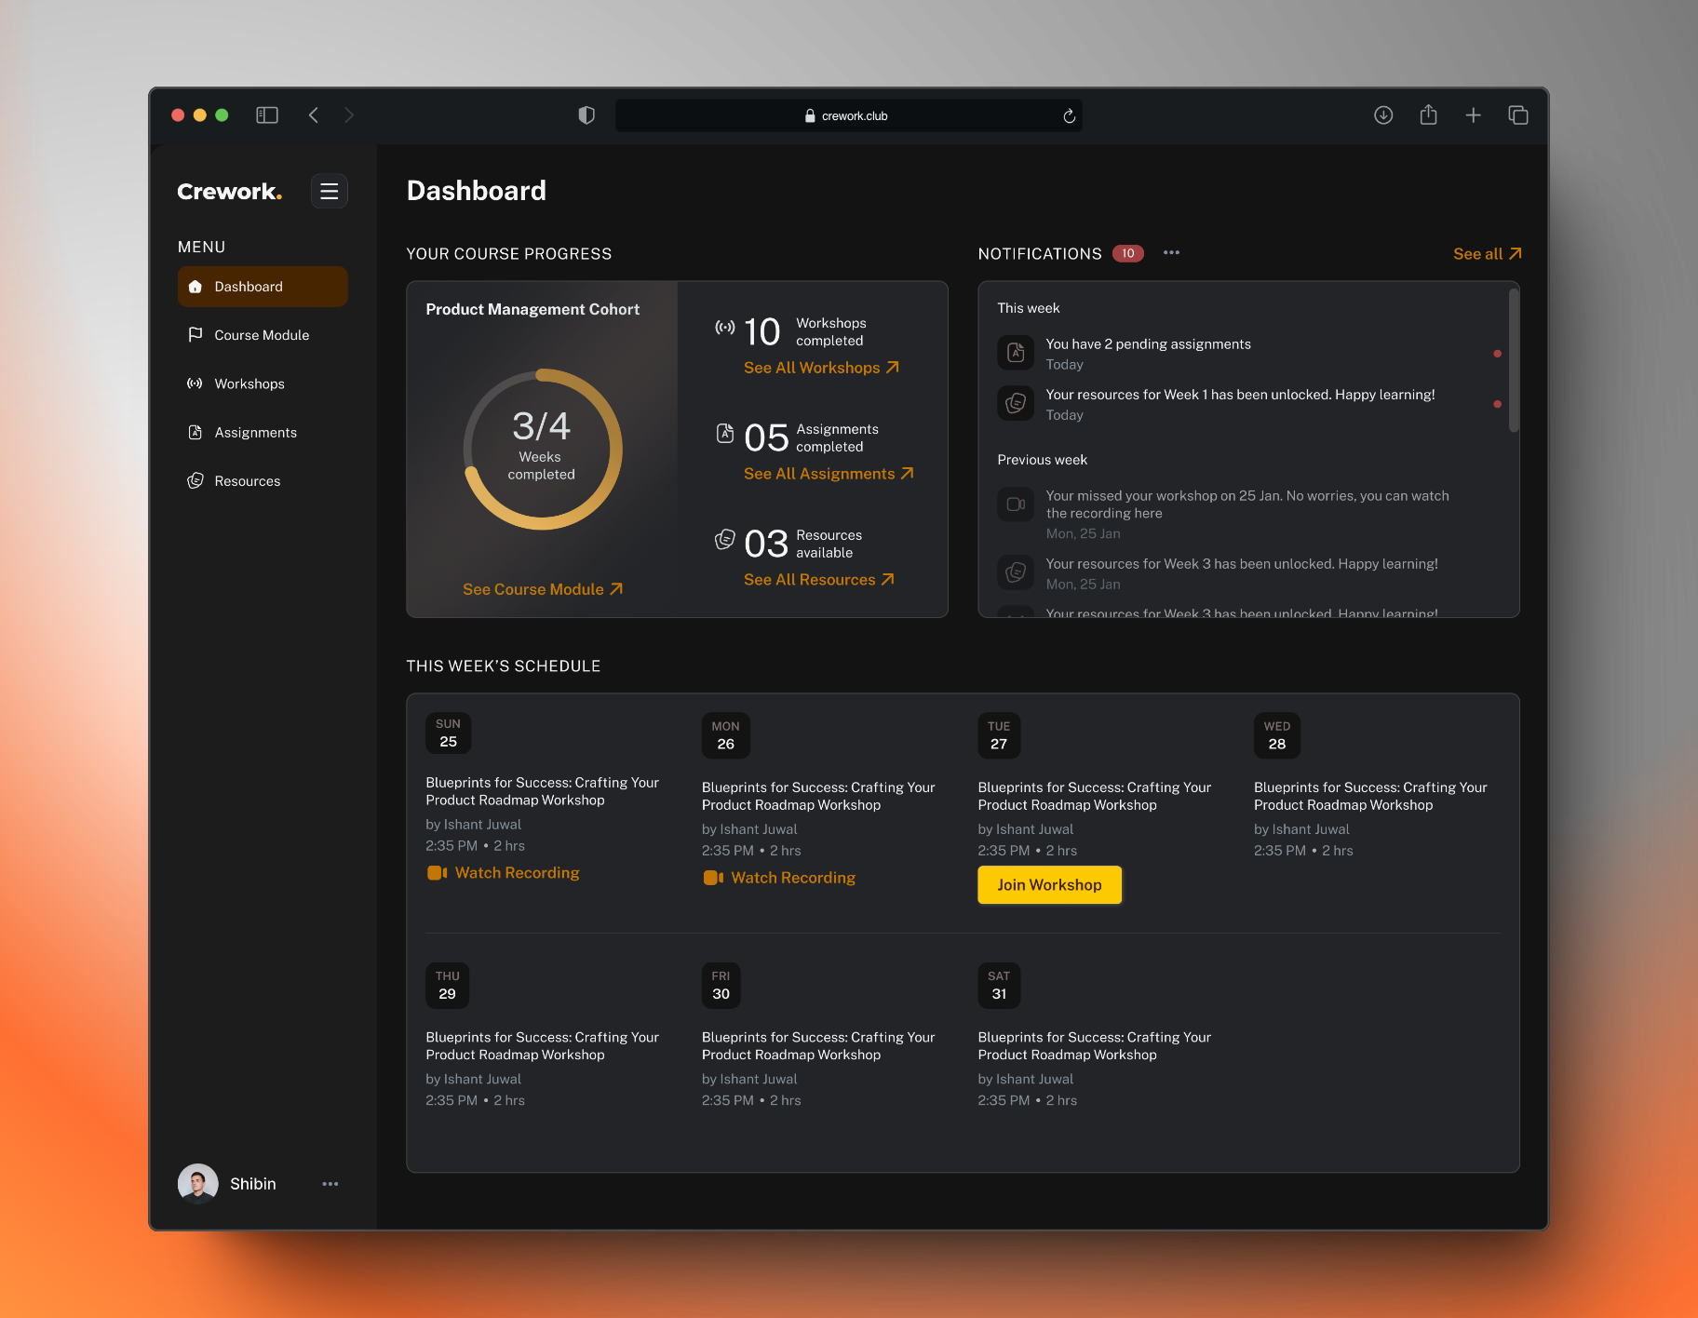Click See all notifications link

pos(1487,254)
